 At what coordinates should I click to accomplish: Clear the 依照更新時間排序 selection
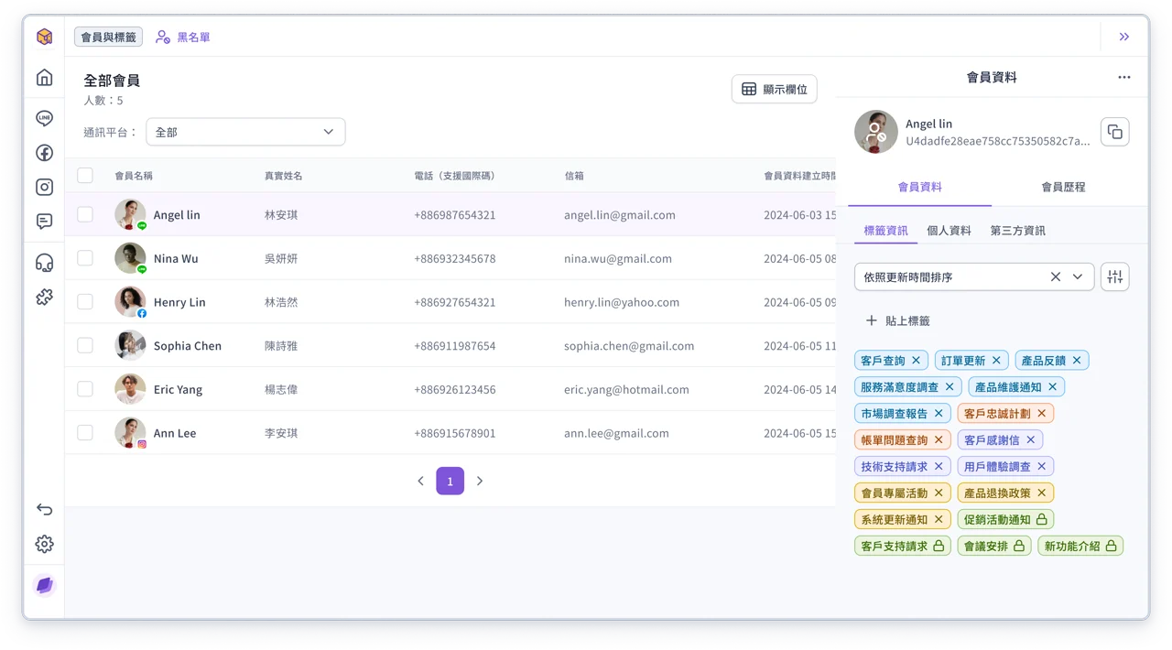pyautogui.click(x=1055, y=276)
